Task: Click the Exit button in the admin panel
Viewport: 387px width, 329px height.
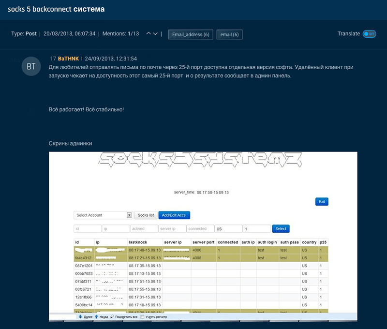Action: 322,201
